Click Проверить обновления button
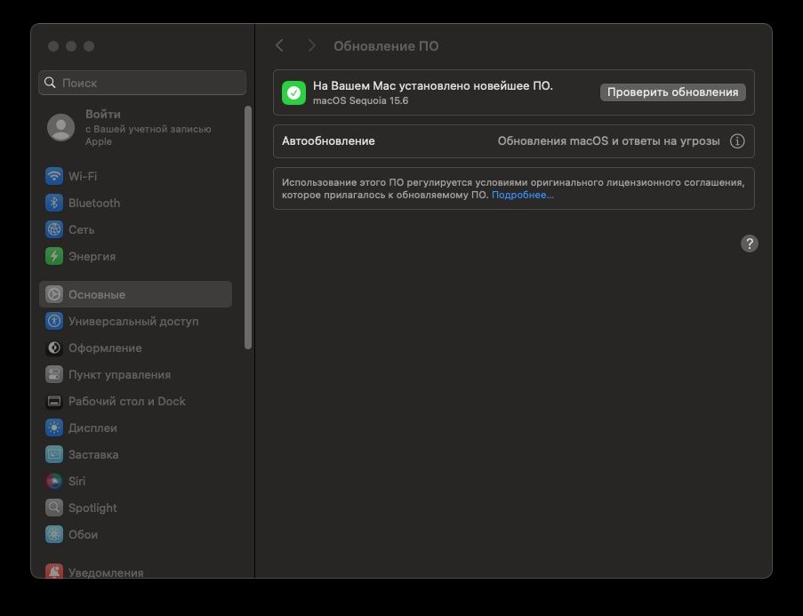This screenshot has width=803, height=616. coord(672,92)
